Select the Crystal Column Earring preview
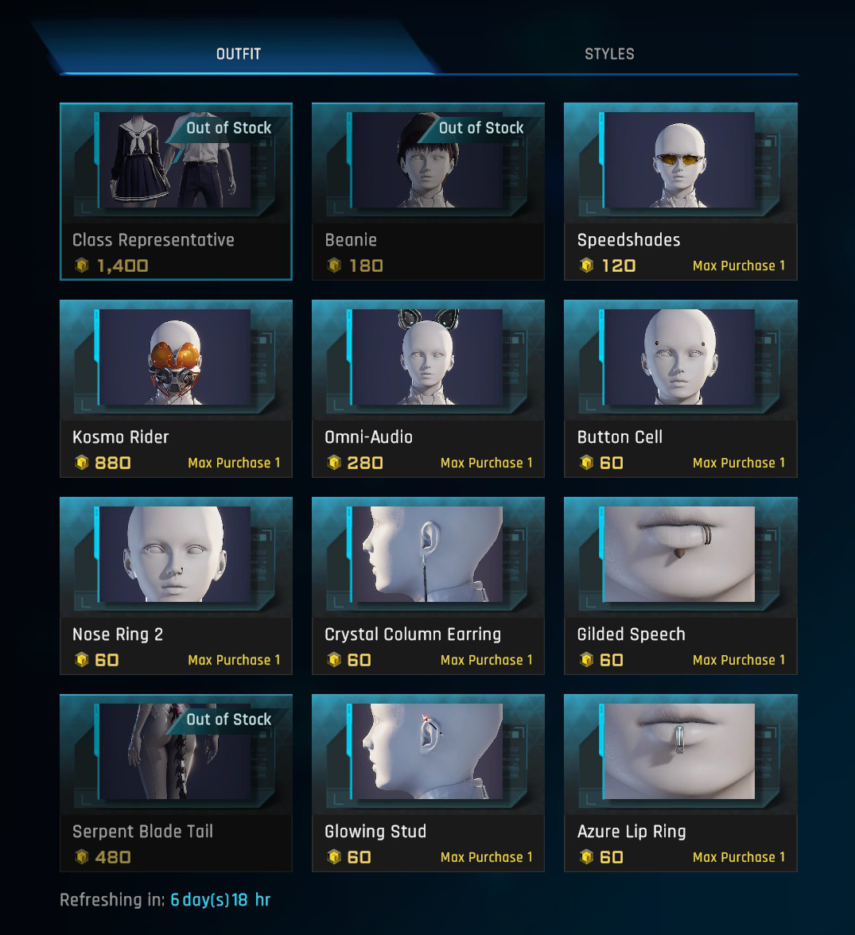The image size is (855, 935). click(x=427, y=554)
